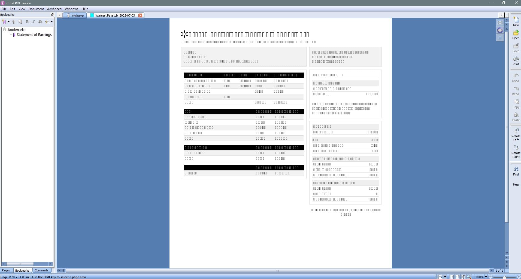Click the bookmark properties page icon

click(x=20, y=22)
